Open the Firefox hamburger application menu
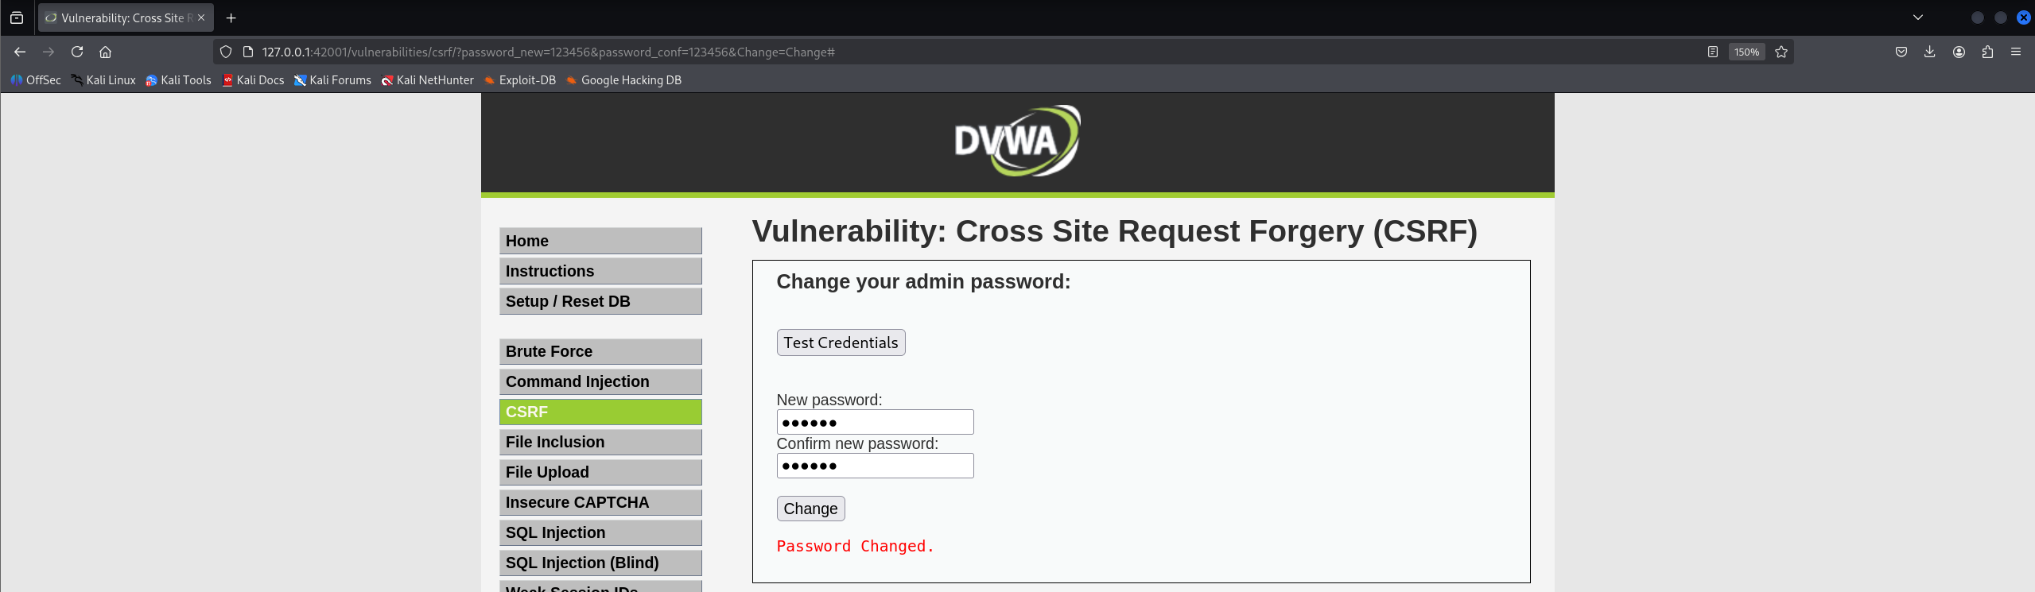2035x592 pixels. [x=2016, y=52]
